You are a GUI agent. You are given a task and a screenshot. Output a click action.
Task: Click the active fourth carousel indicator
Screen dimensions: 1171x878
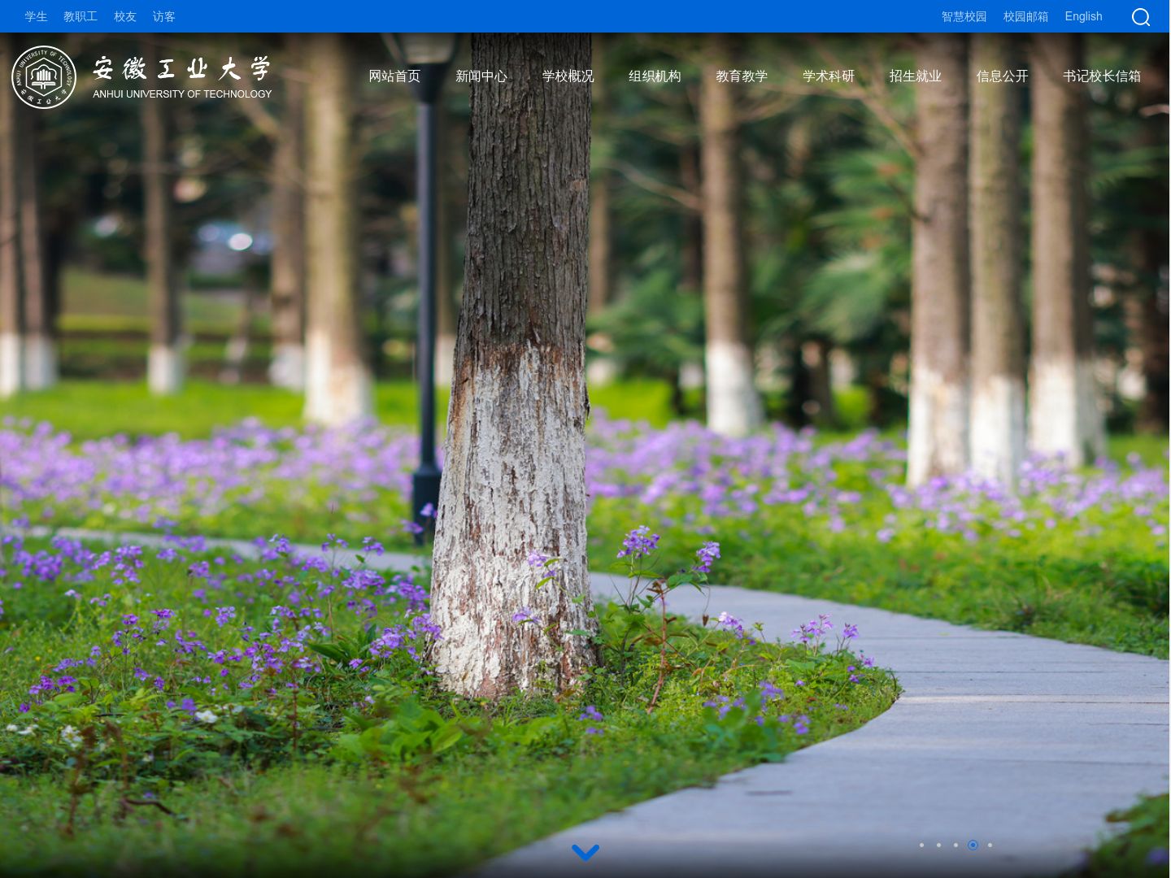(x=973, y=845)
